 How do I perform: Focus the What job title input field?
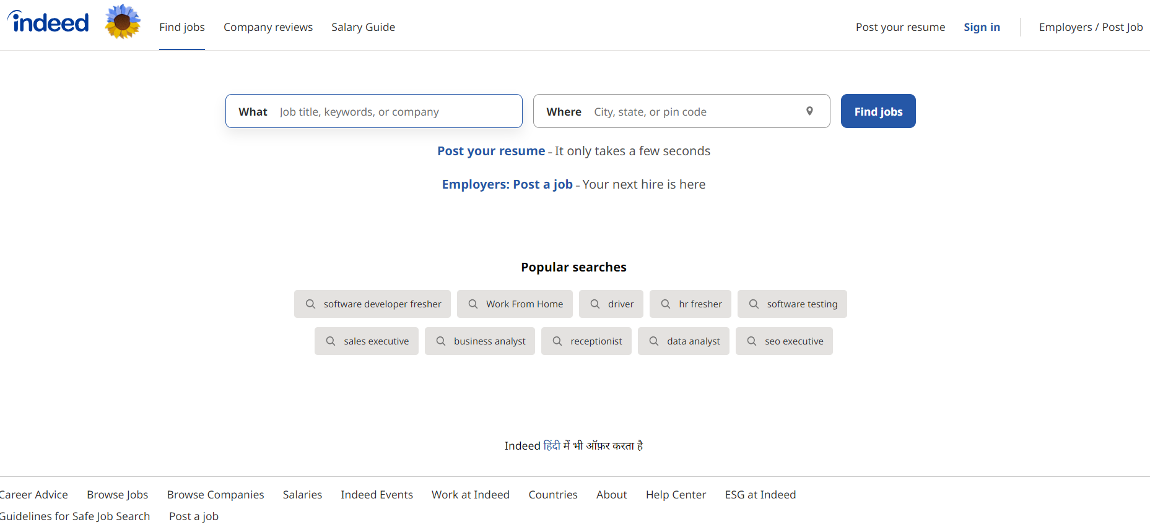click(396, 112)
